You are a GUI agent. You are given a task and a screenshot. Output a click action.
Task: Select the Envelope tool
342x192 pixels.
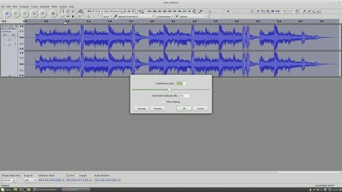68,11
